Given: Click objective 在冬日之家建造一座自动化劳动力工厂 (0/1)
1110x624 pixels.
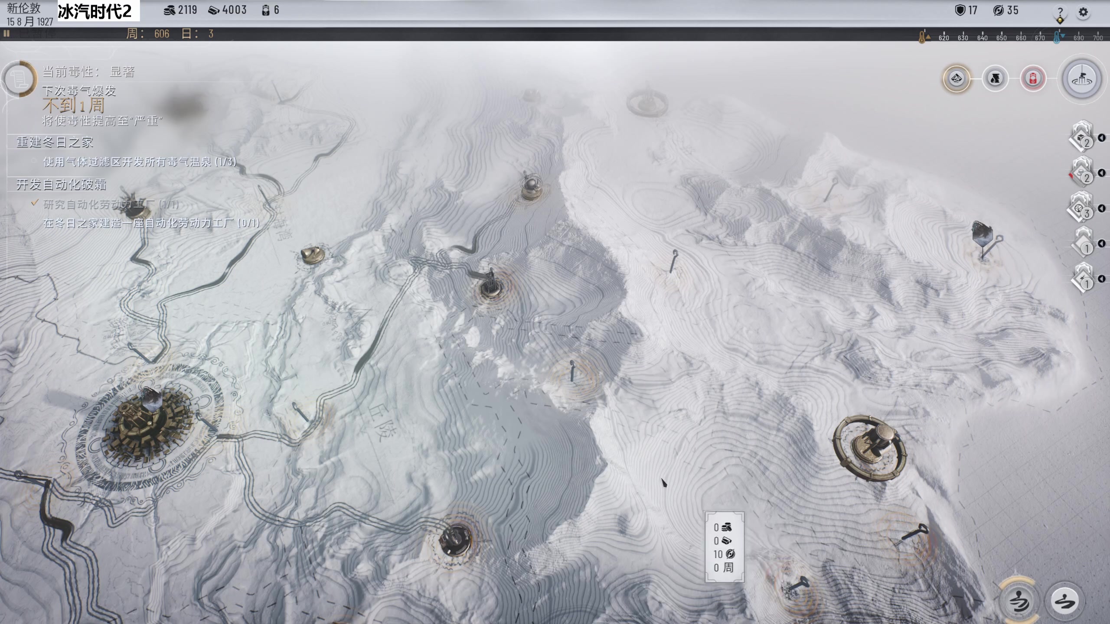Looking at the screenshot, I should click(x=151, y=223).
